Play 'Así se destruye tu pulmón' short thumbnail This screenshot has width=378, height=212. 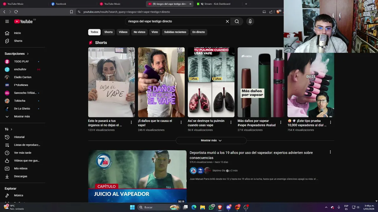tap(211, 82)
